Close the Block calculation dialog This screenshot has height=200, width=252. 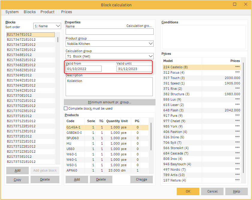point(245,4)
